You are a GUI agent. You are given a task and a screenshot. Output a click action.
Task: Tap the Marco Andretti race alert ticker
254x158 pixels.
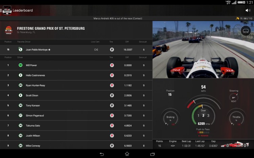coord(118,19)
